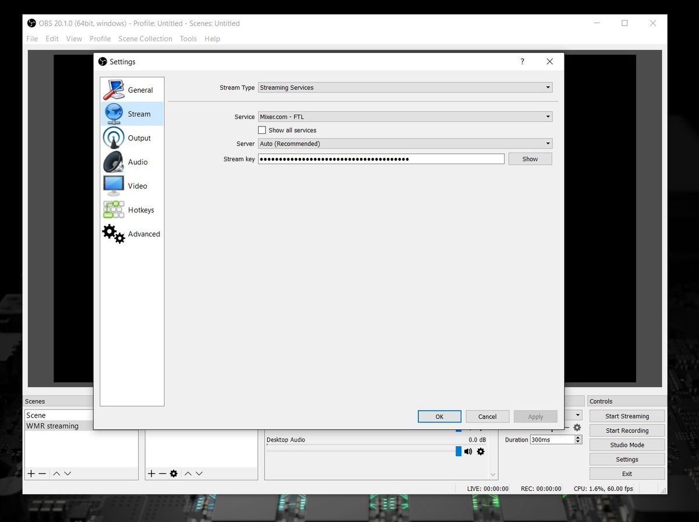Open the Scene Collection menu
Screen dimensions: 699x522
point(145,38)
